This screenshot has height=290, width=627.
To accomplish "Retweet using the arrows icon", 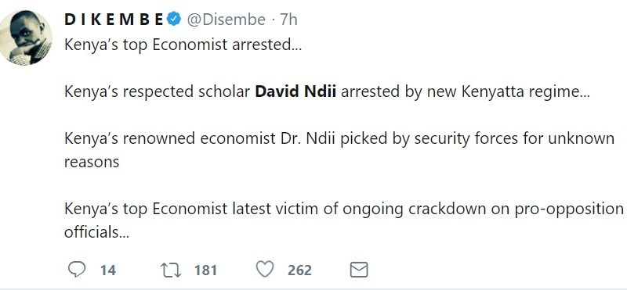I will tap(171, 270).
